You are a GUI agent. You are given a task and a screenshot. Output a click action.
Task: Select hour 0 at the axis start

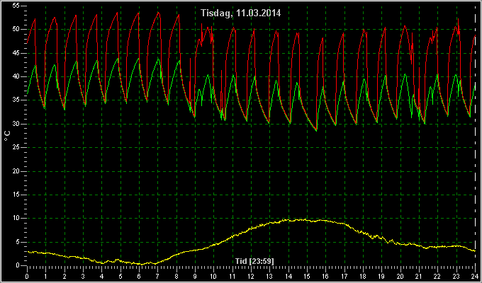[x=27, y=276]
